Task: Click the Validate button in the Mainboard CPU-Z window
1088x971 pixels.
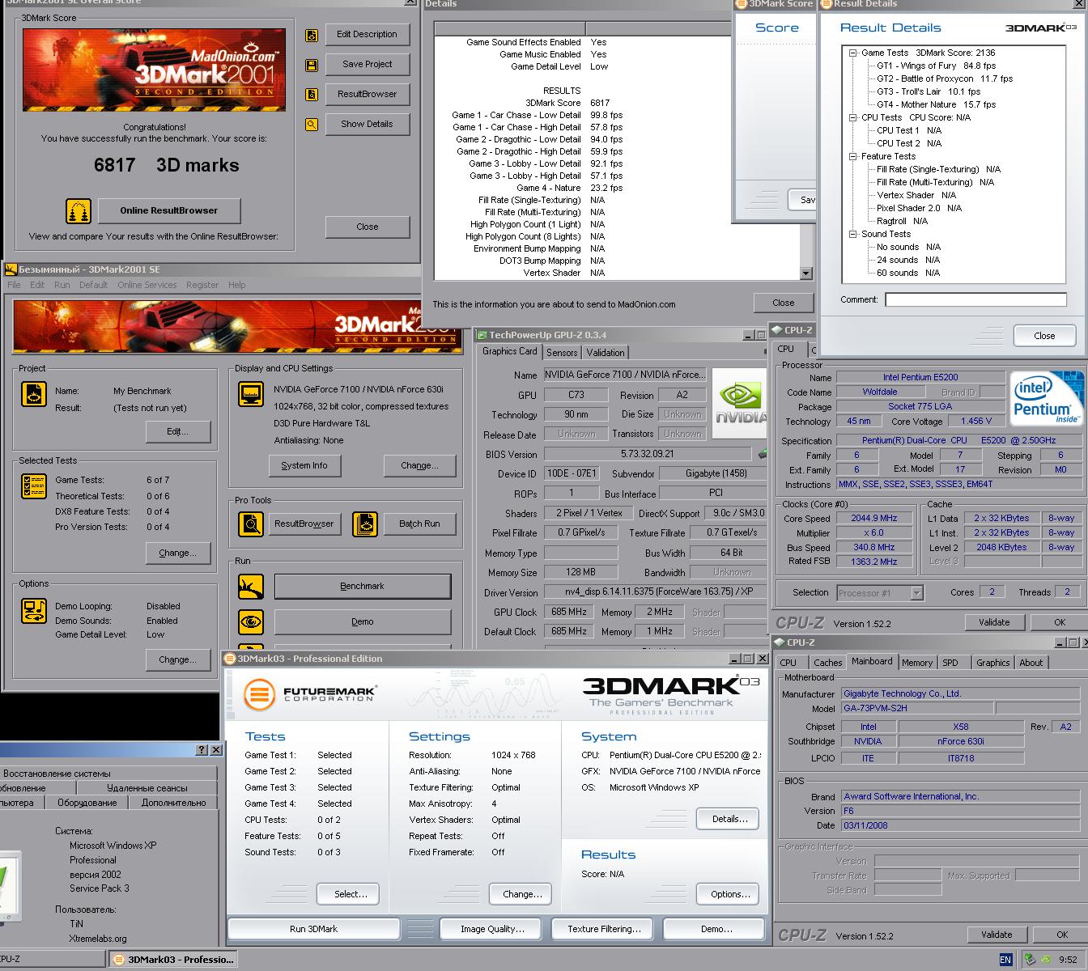Action: (x=997, y=935)
